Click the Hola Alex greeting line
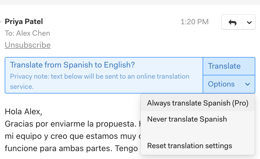 pyautogui.click(x=23, y=112)
